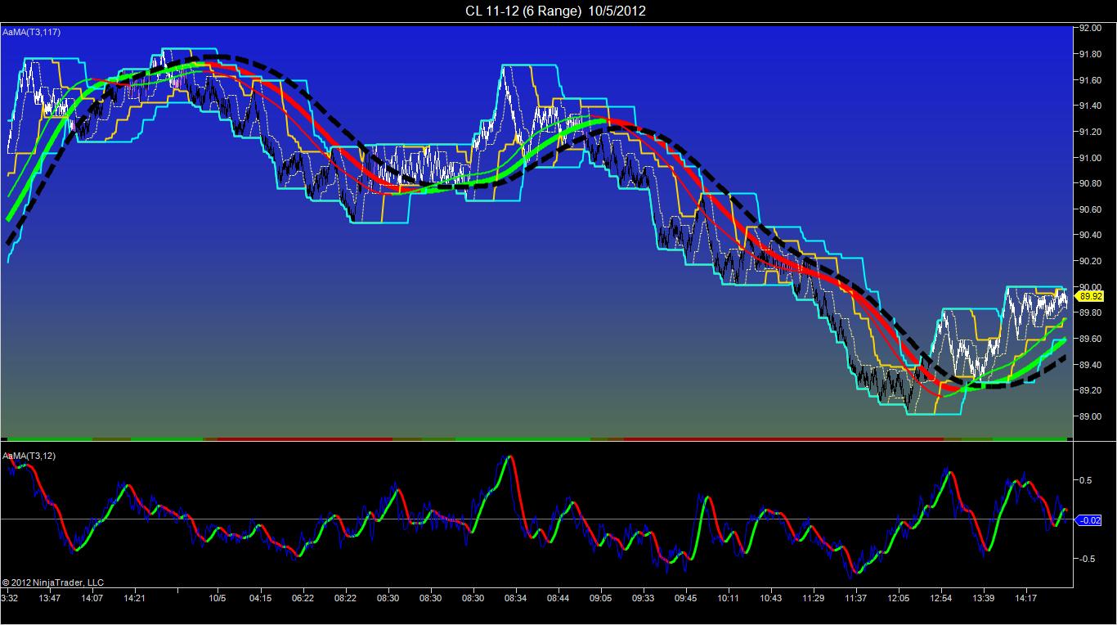Viewport: 1117px width, 625px height.
Task: Click the -0.02 oscillator value marker
Action: pyautogui.click(x=1091, y=519)
